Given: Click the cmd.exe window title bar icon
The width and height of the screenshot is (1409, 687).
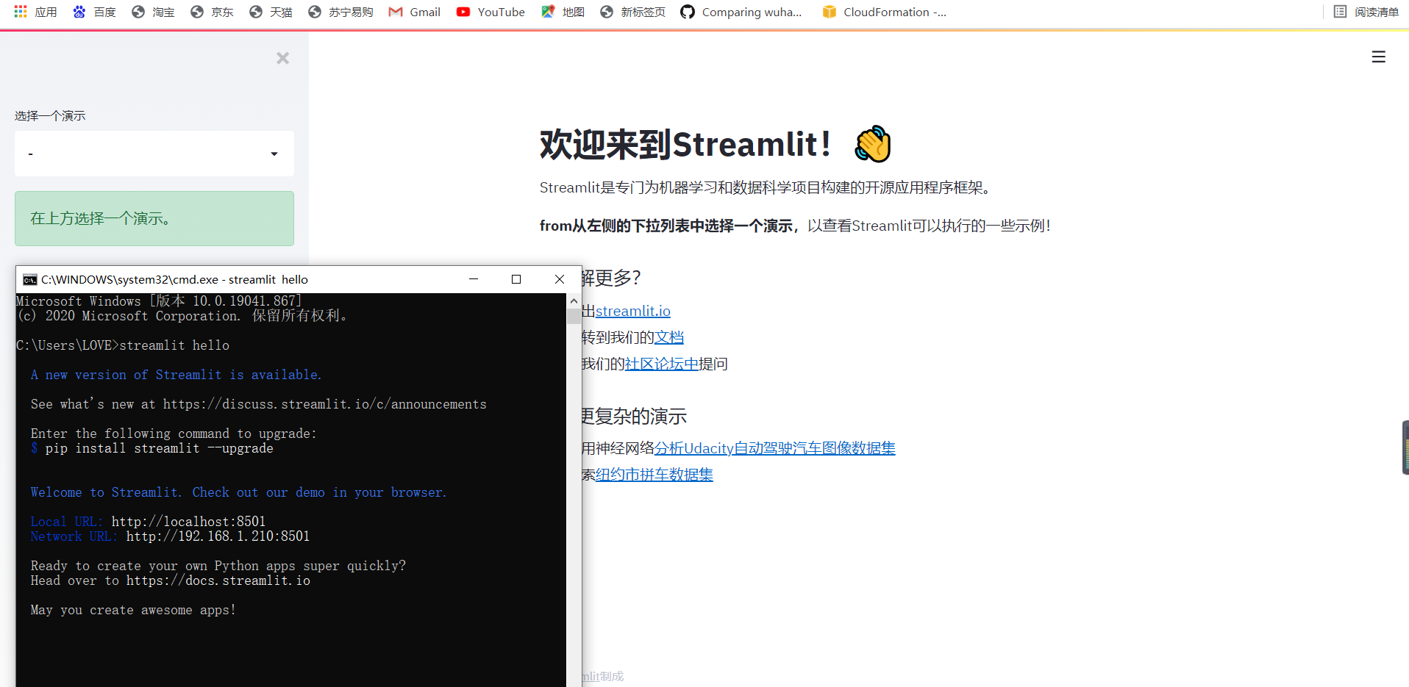Looking at the screenshot, I should (30, 280).
